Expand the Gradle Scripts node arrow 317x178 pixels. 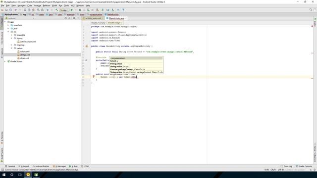(5, 61)
